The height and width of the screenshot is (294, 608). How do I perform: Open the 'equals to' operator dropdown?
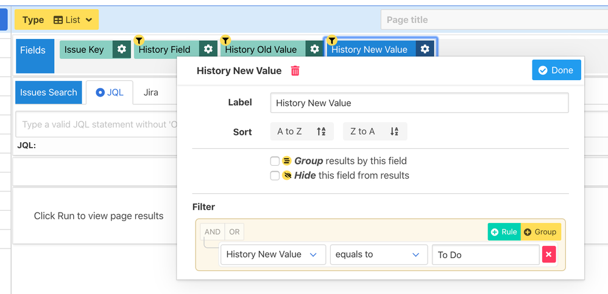pos(378,255)
